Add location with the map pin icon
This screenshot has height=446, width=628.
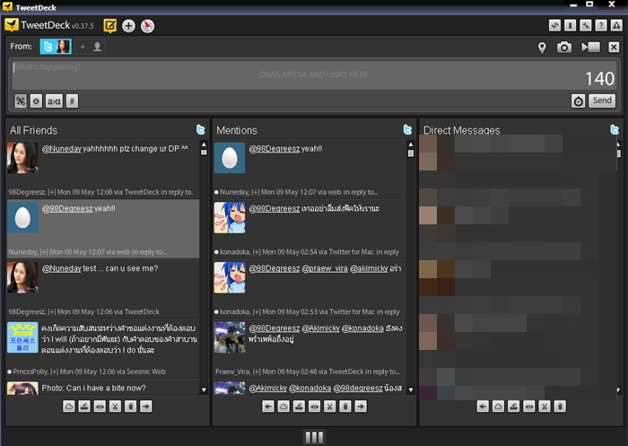542,48
